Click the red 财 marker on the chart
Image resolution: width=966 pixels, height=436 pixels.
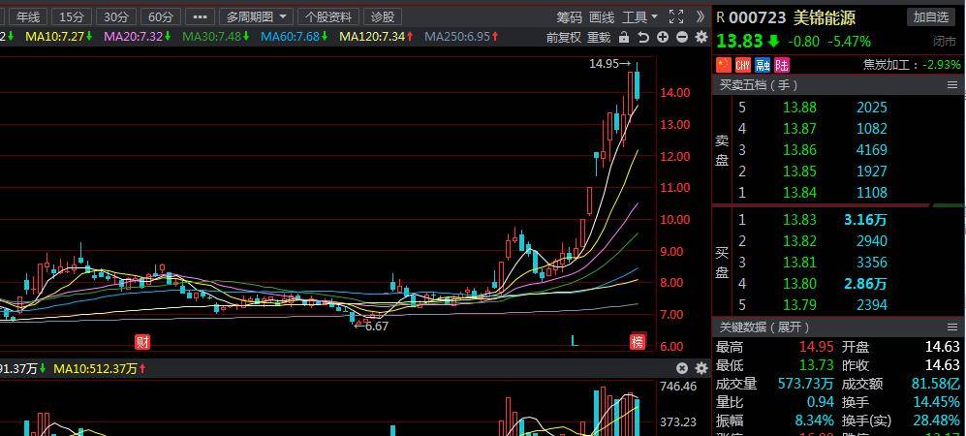point(143,342)
